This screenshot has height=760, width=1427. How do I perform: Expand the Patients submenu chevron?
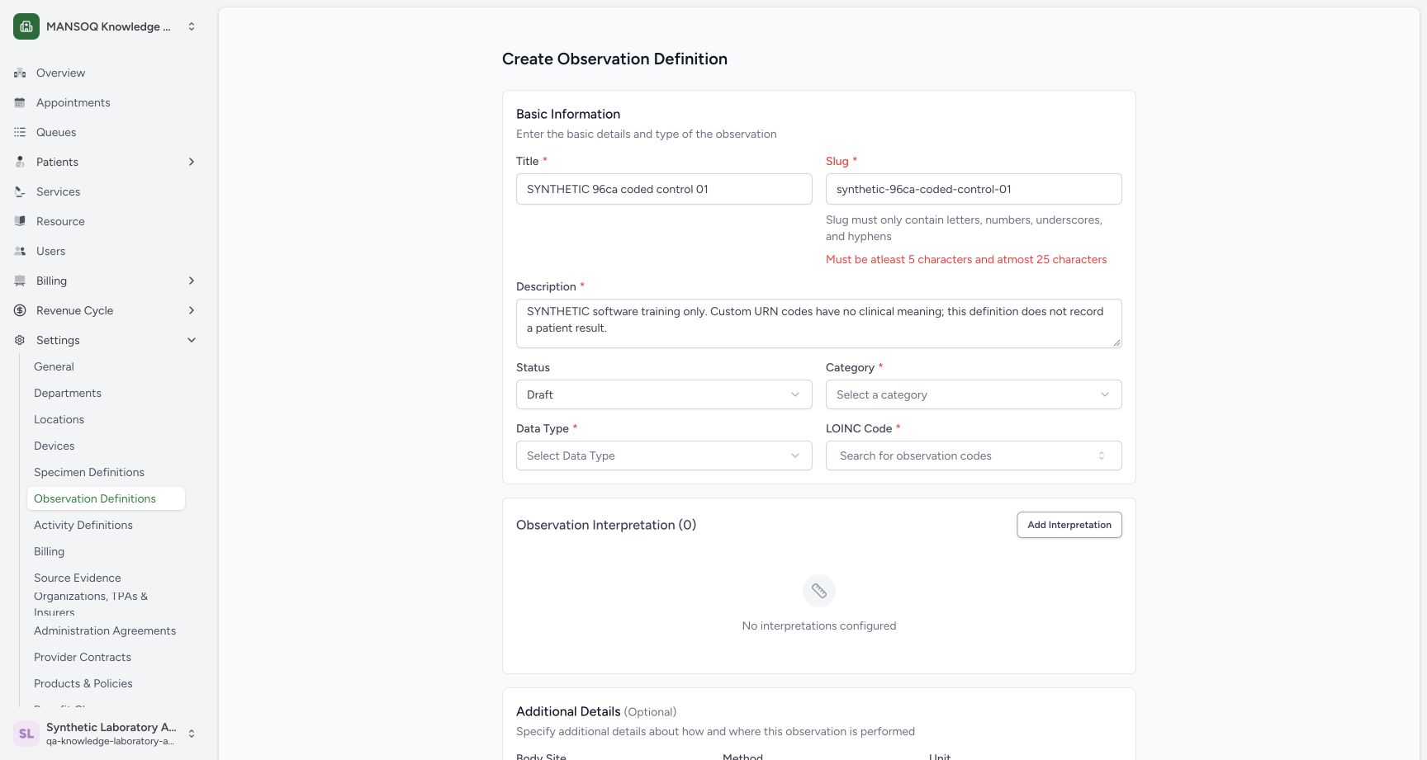pos(192,162)
